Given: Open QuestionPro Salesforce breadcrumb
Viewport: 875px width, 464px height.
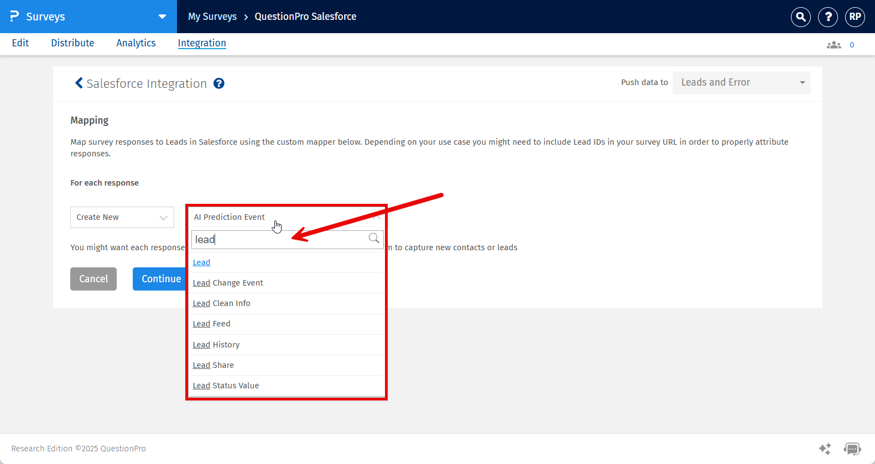Looking at the screenshot, I should [305, 17].
